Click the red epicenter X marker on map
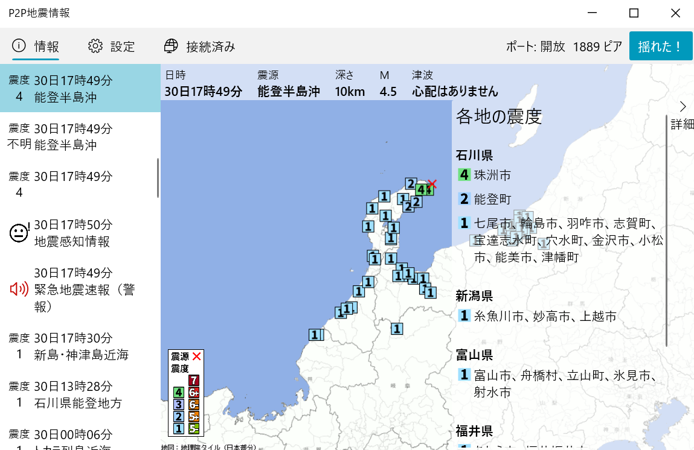The width and height of the screenshot is (694, 450). pyautogui.click(x=432, y=184)
